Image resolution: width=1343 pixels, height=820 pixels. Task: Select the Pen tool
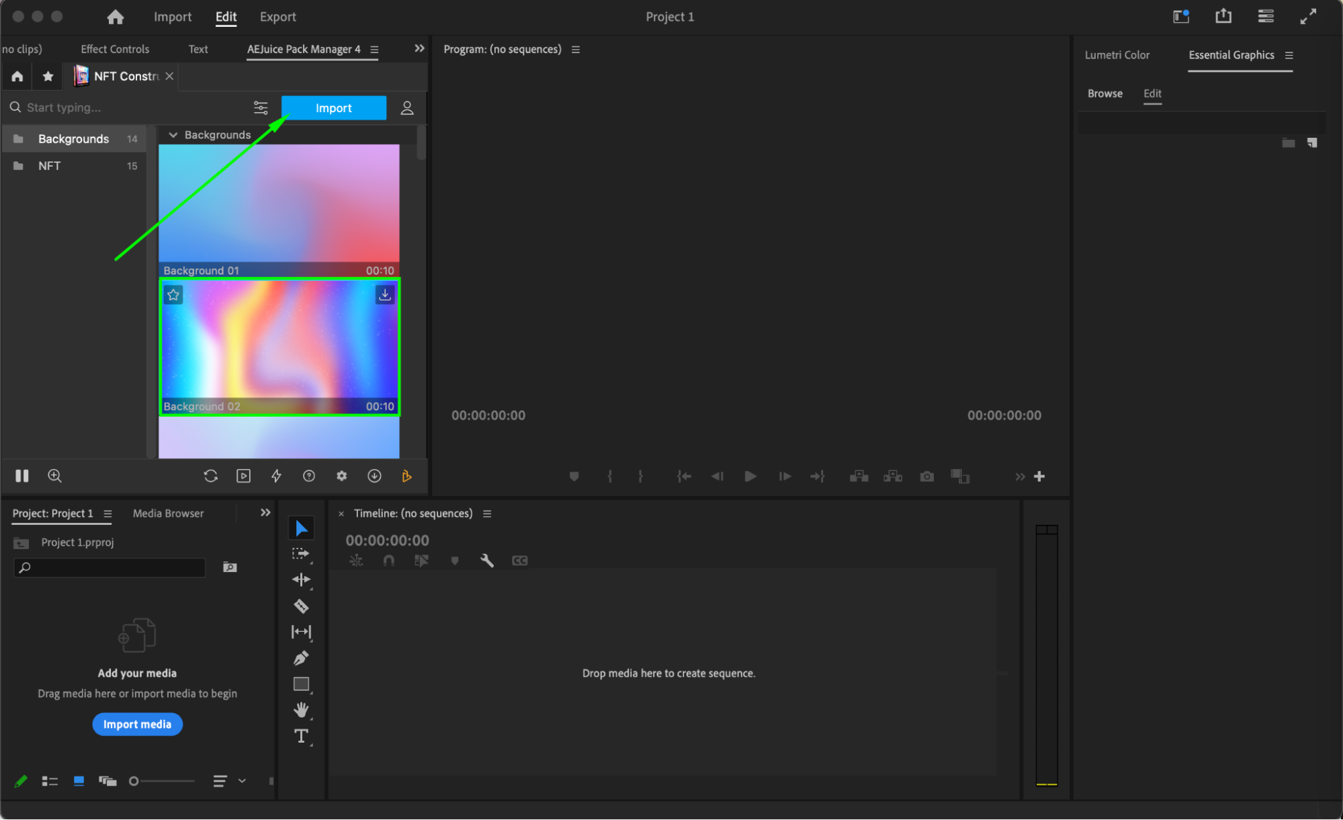(301, 658)
